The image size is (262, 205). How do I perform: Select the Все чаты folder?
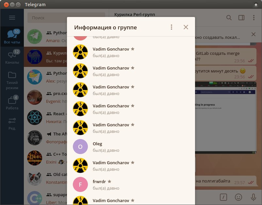[12, 37]
